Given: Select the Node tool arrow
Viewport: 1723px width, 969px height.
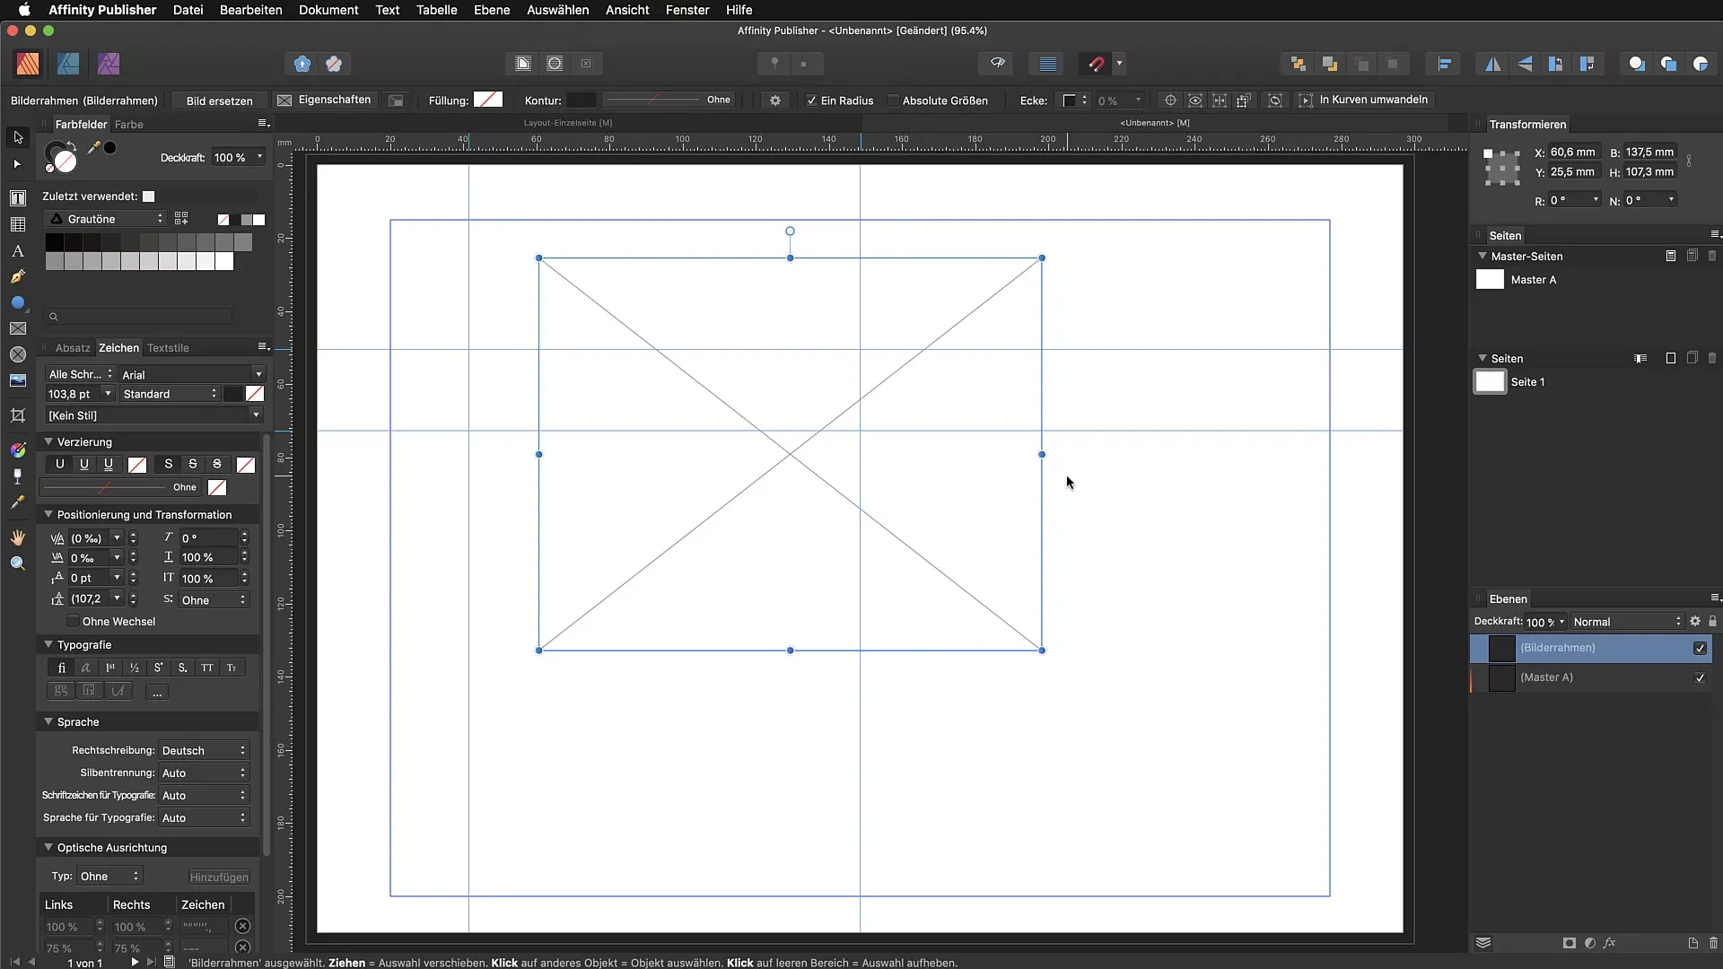Looking at the screenshot, I should [17, 165].
